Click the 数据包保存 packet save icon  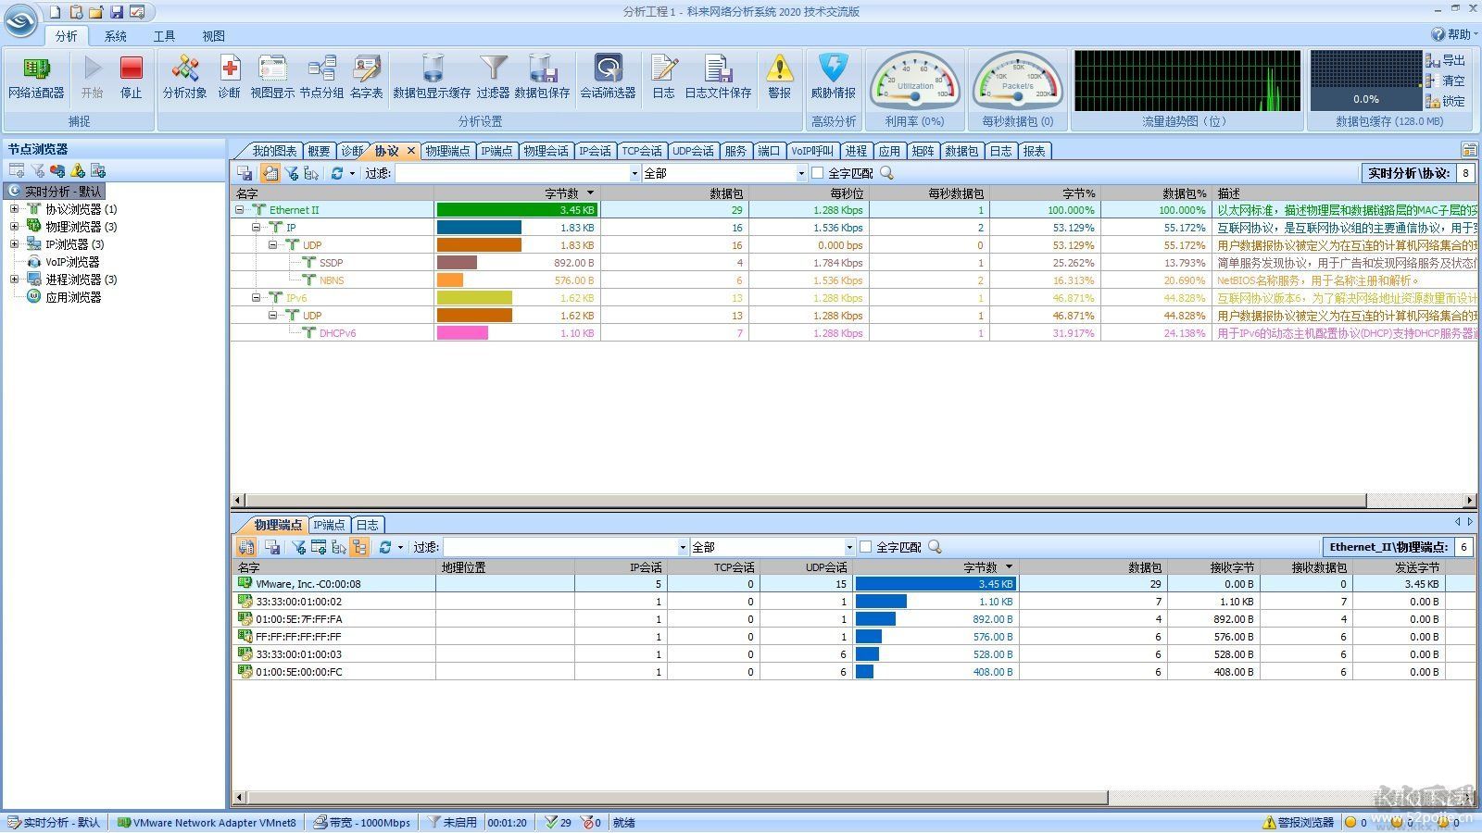click(x=542, y=70)
